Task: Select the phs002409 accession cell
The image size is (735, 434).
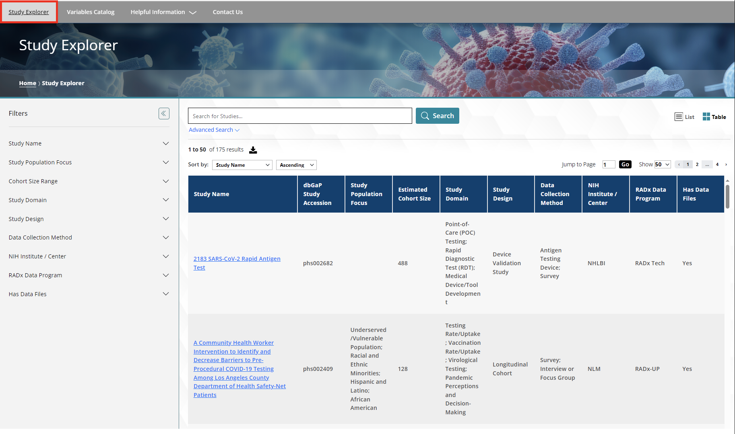Action: [318, 369]
